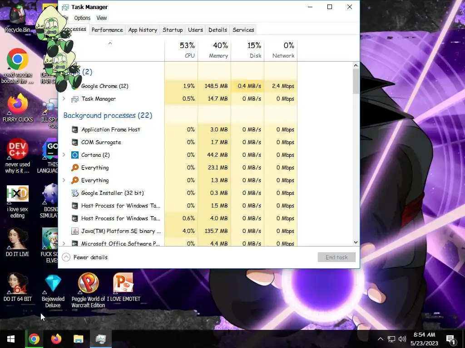Open the Action Center notifications icon
Viewport: 465px width, 348px height.
coord(451,339)
